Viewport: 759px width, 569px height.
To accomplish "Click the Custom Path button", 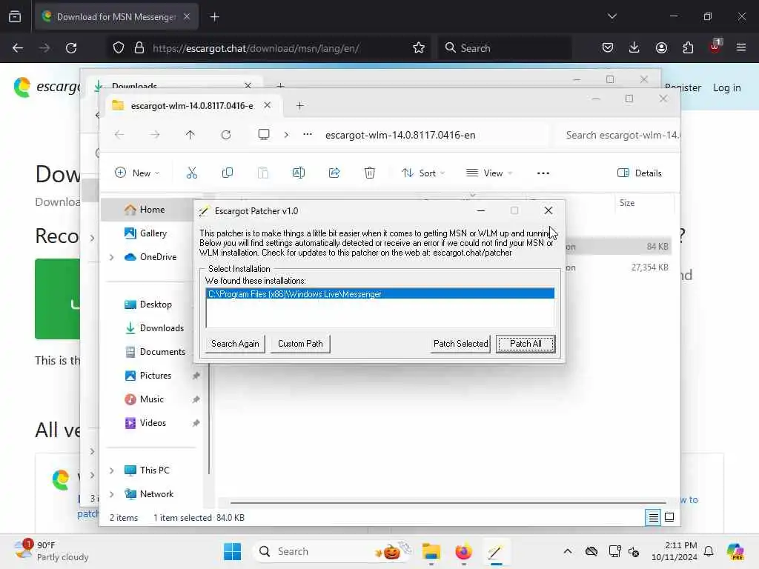I will point(300,344).
